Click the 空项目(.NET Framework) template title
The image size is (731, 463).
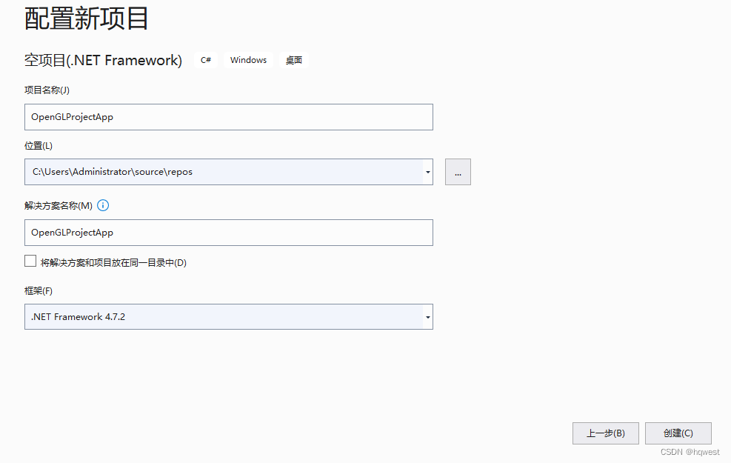click(103, 60)
